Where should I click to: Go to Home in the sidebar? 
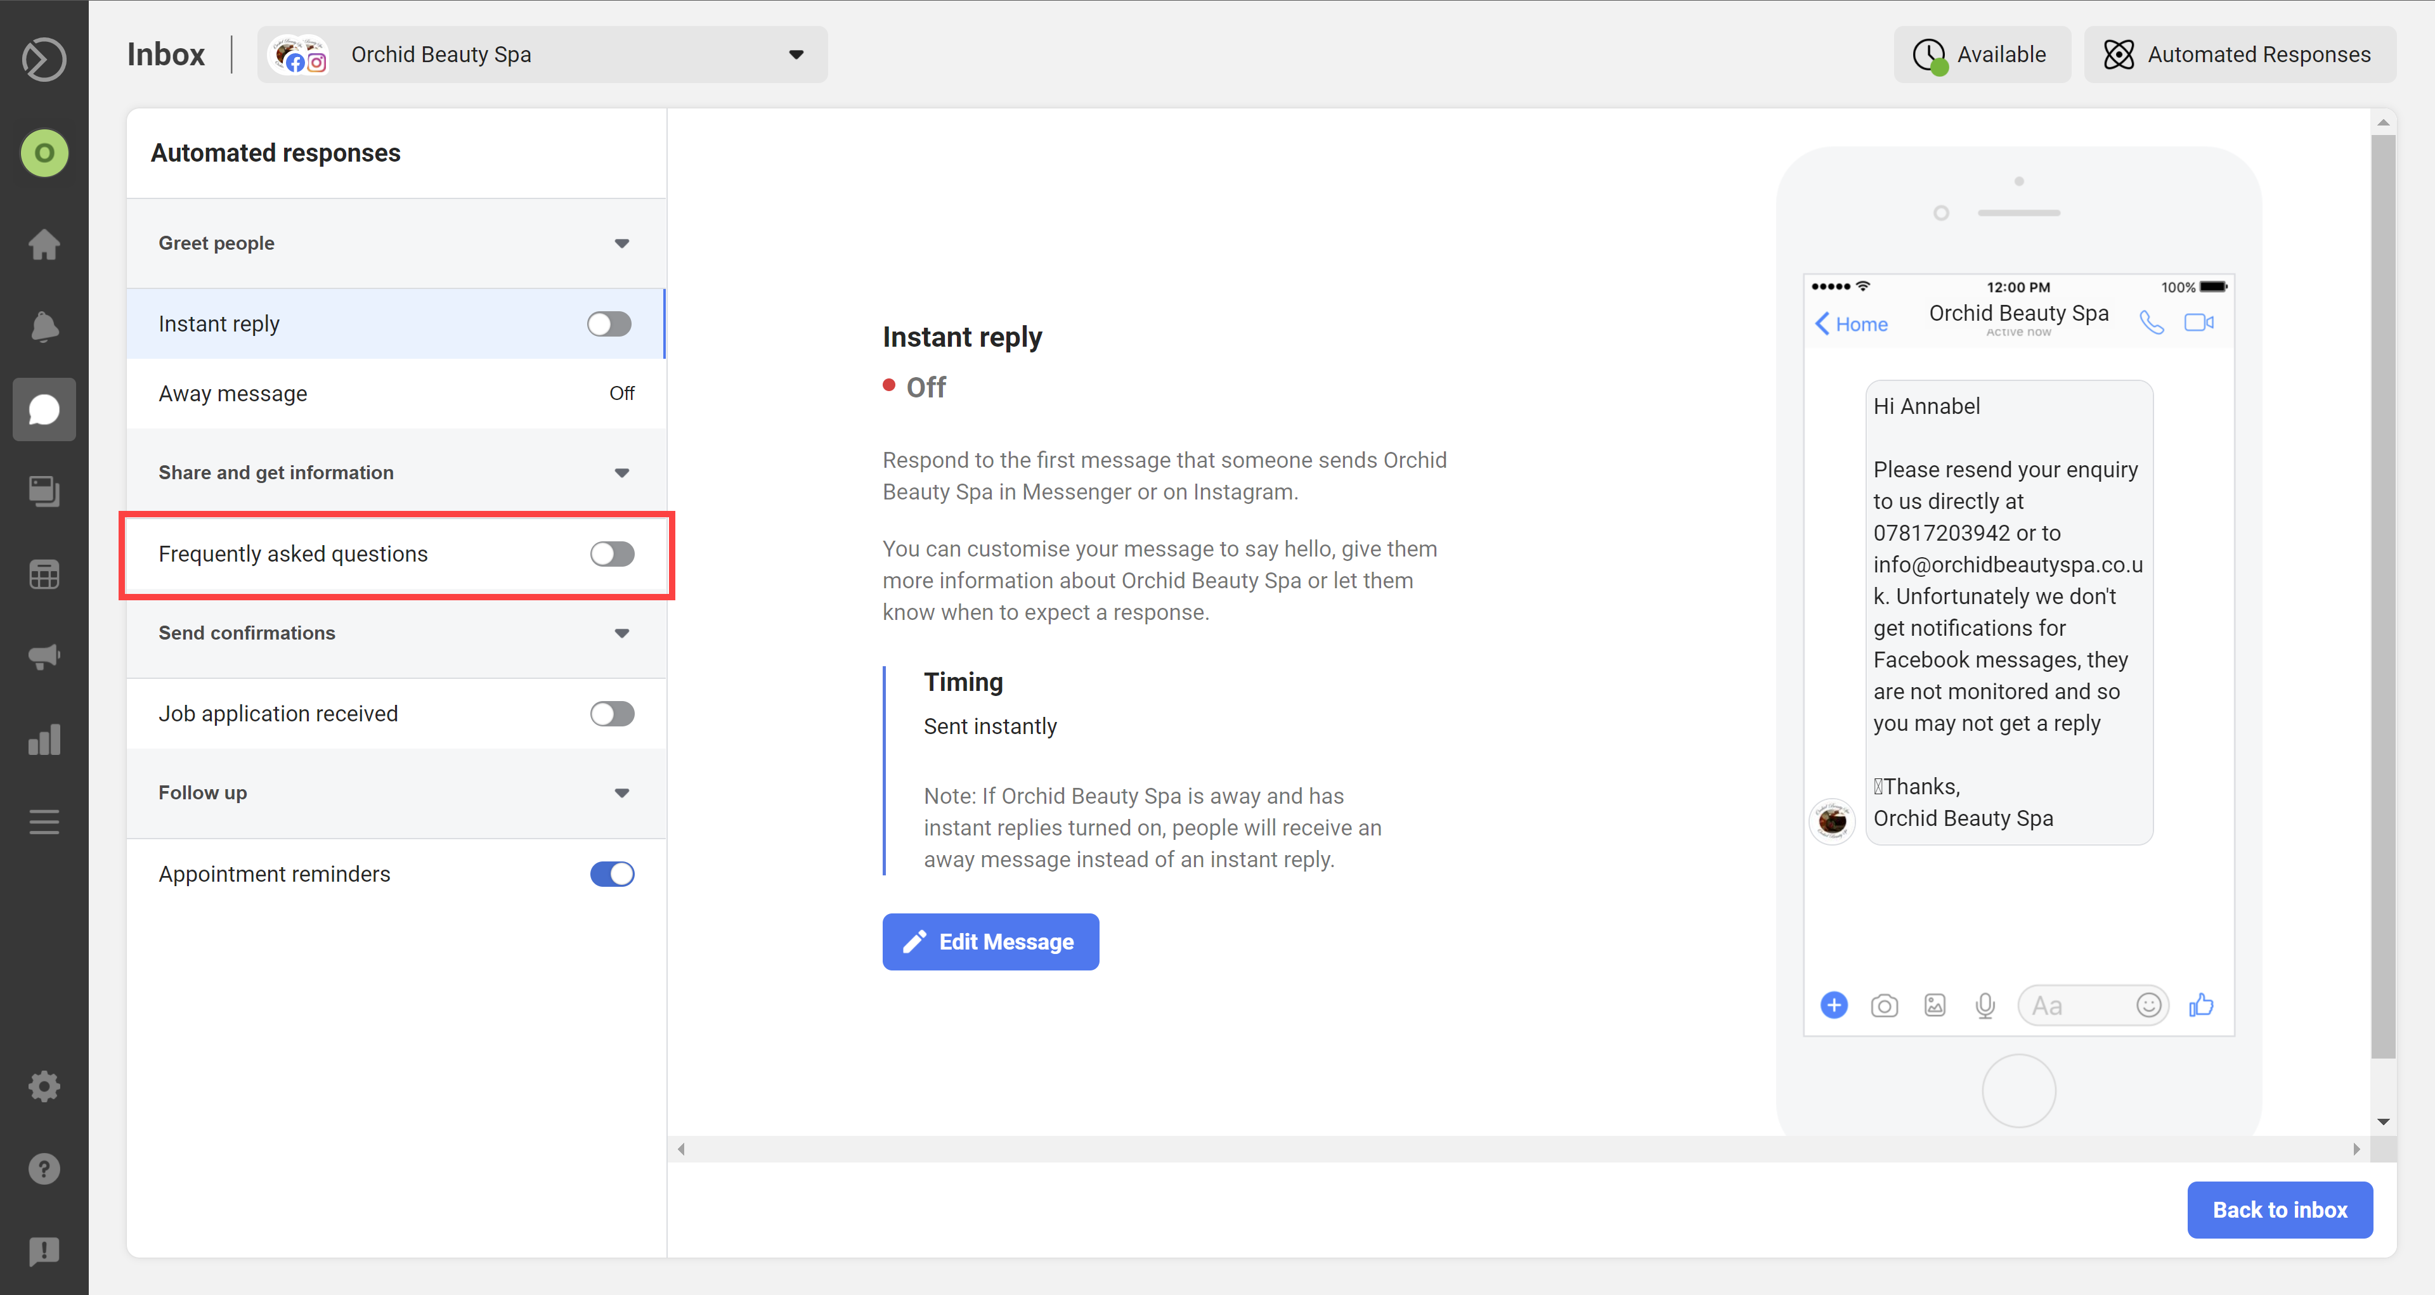[x=44, y=243]
